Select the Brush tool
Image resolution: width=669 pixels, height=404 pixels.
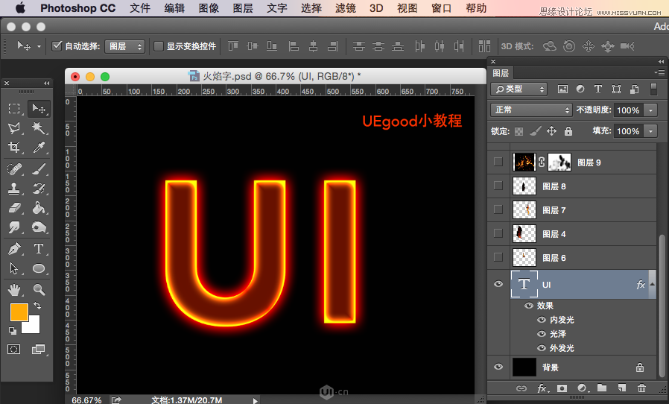coord(39,169)
